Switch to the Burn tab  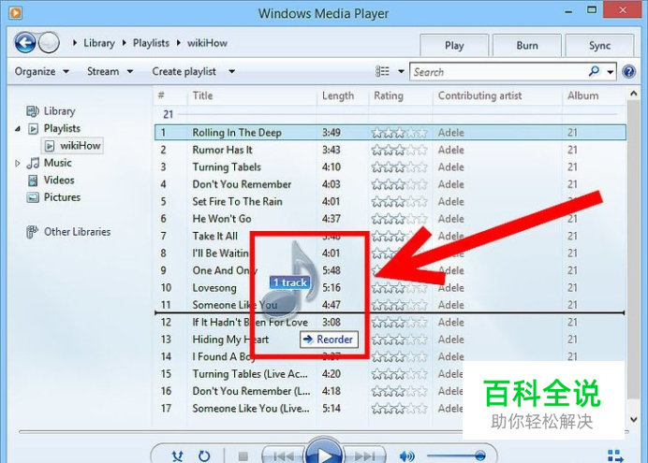coord(527,46)
